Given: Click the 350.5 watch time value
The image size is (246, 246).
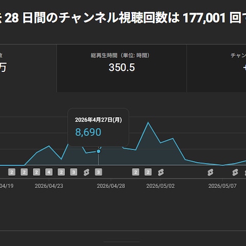Looking at the screenshot, I should (x=122, y=67).
